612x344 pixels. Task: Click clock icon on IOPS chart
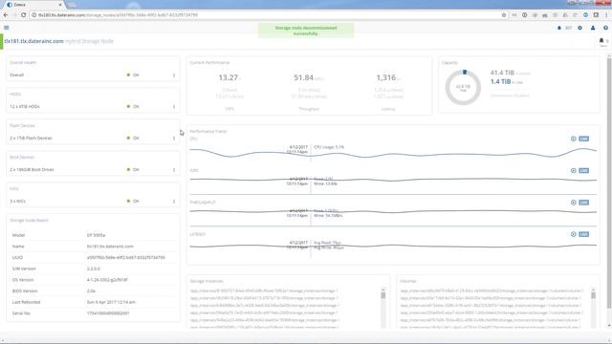[574, 170]
